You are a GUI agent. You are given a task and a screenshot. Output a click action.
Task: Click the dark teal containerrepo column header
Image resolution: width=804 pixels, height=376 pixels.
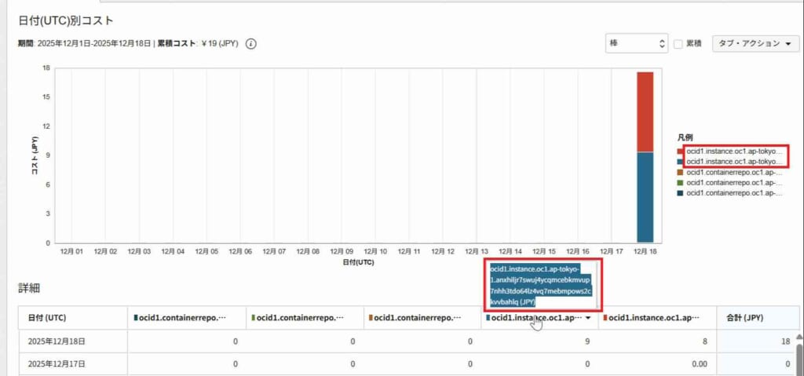click(x=185, y=318)
